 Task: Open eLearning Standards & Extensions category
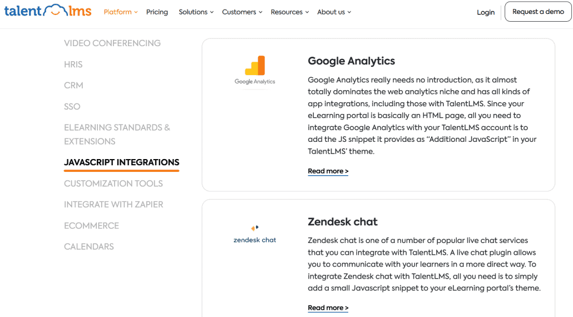[x=117, y=135]
